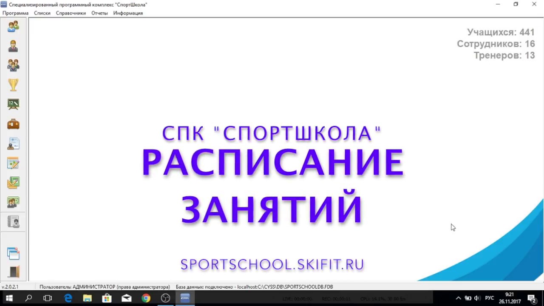Open the Windows Start menu
The image size is (544, 306).
[x=9, y=298]
